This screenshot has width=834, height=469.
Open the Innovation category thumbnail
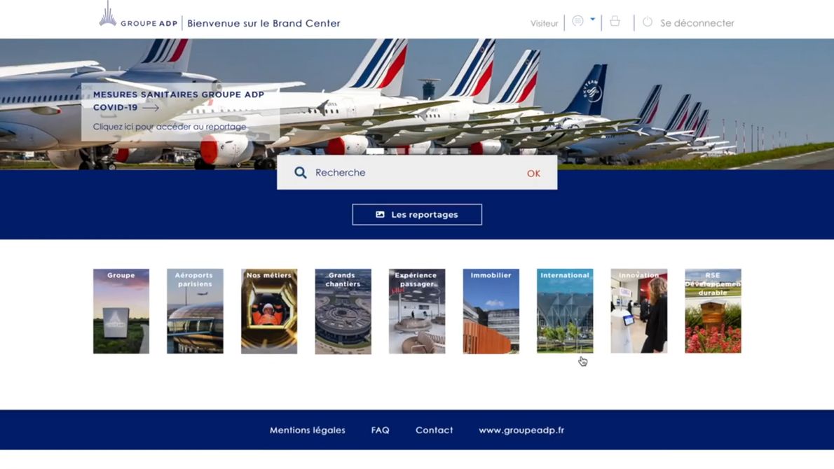(x=638, y=311)
